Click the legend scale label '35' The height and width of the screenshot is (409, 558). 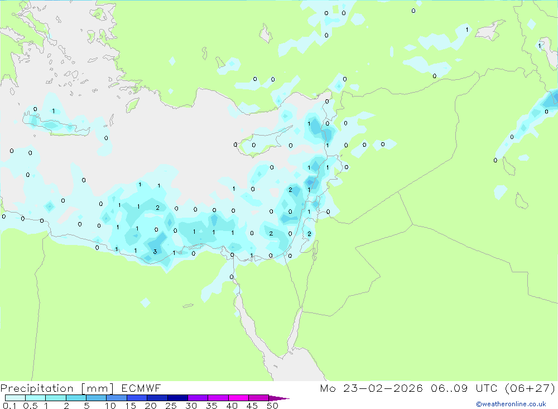pos(211,406)
